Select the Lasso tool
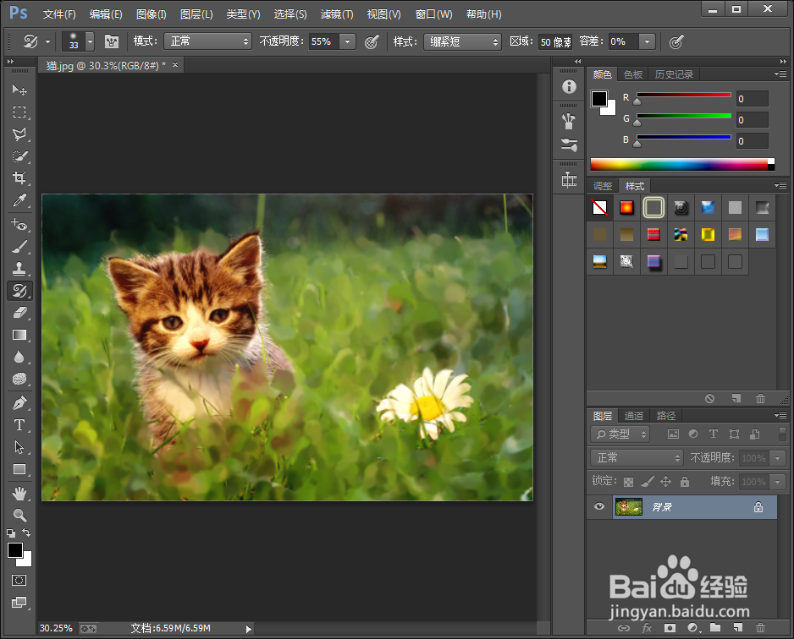 point(20,134)
